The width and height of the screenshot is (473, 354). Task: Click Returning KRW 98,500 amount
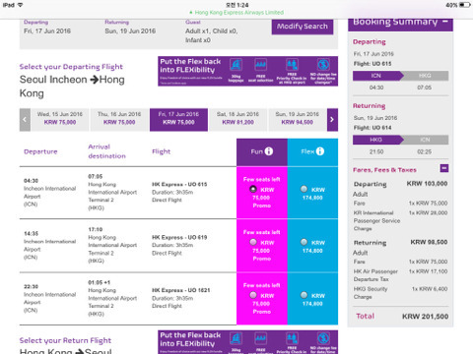[429, 242]
